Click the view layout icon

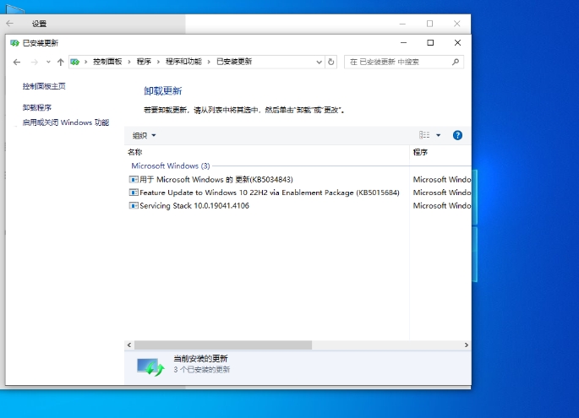[424, 135]
